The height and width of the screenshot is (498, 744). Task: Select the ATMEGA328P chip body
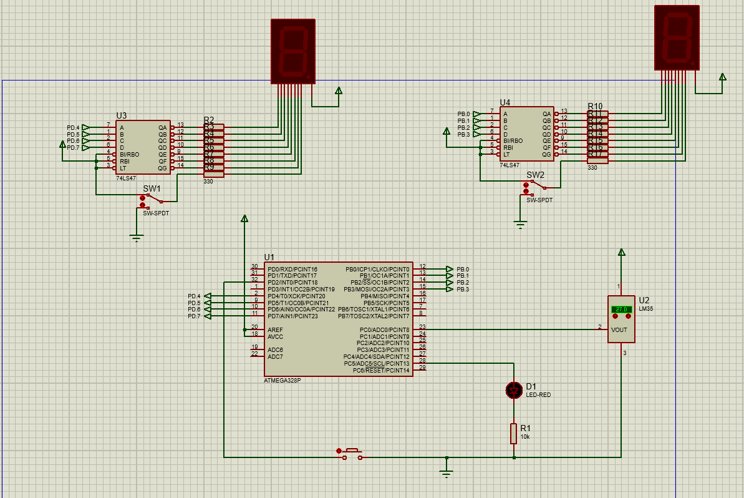(338, 319)
